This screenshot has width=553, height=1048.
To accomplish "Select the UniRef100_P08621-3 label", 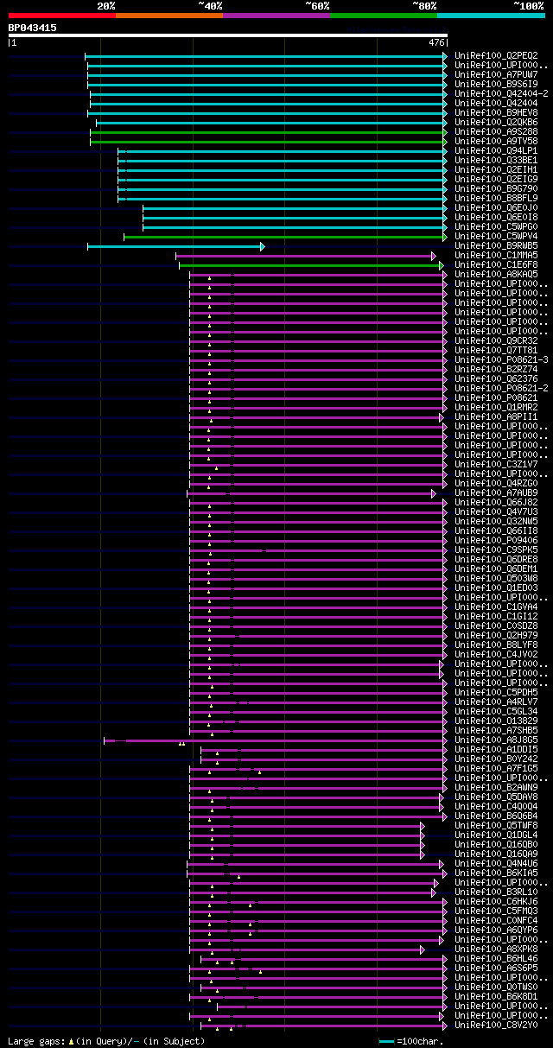I will click(501, 359).
